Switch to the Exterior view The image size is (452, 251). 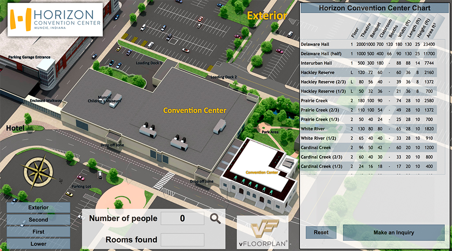[38, 207]
